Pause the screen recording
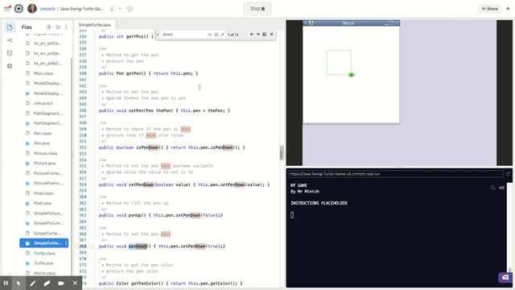The height and width of the screenshot is (290, 515). (6, 283)
